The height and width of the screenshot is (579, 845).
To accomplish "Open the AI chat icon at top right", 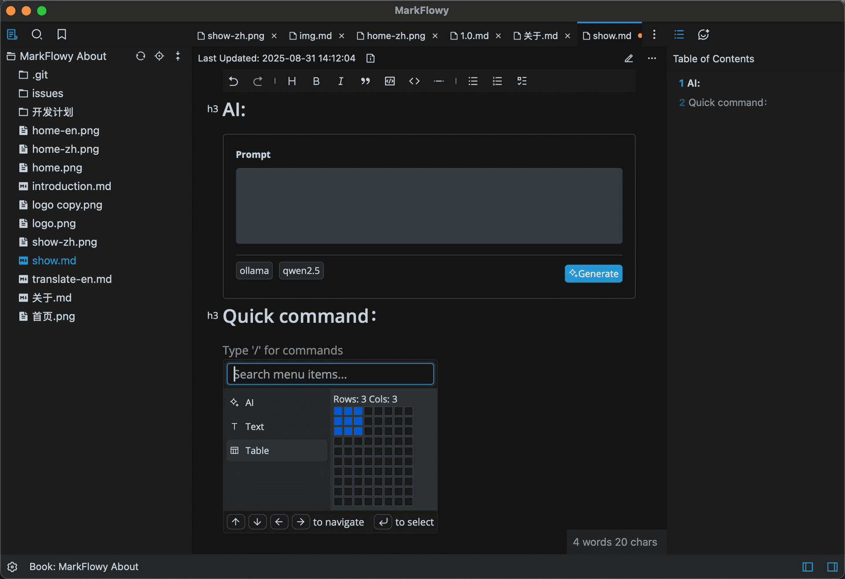I will [703, 34].
